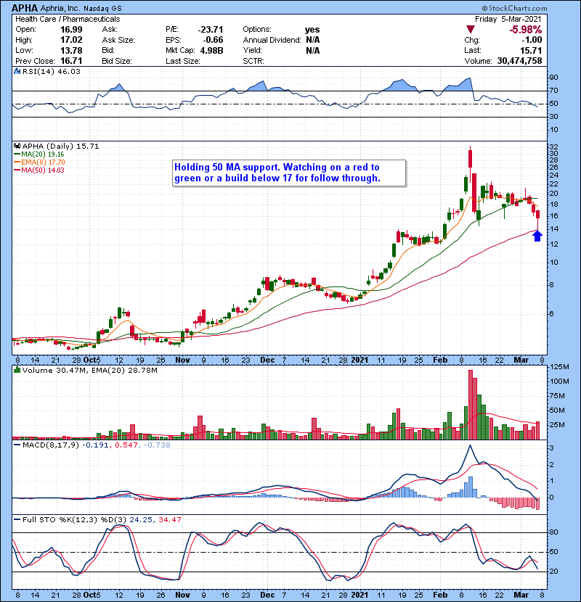Click the Prev Close 16.71 value
The image size is (581, 602).
pyautogui.click(x=71, y=61)
